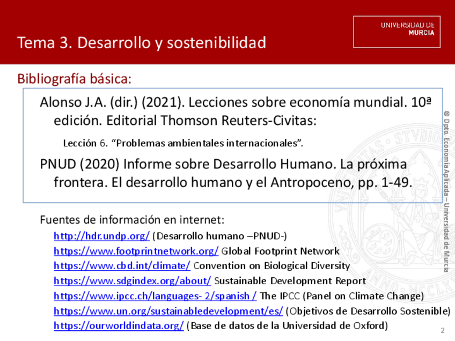Image resolution: width=455 pixels, height=341 pixels.
Task: Click the 'Bibliografía básica:' heading
Action: click(x=74, y=79)
